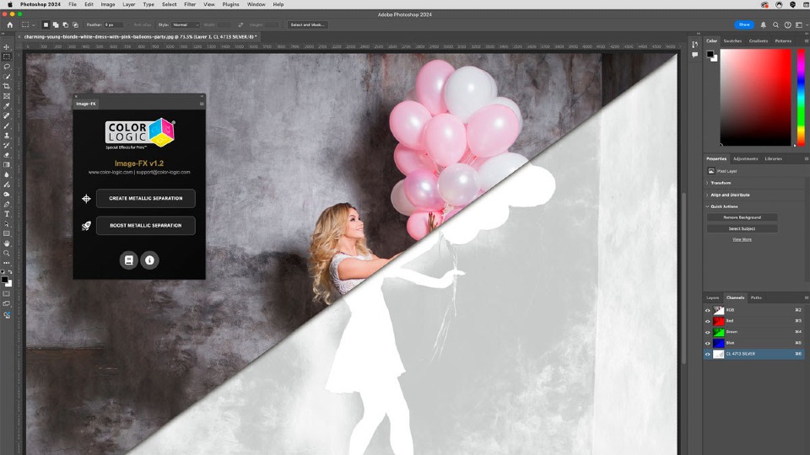The width and height of the screenshot is (810, 455).
Task: Open the Filter menu
Action: click(190, 4)
